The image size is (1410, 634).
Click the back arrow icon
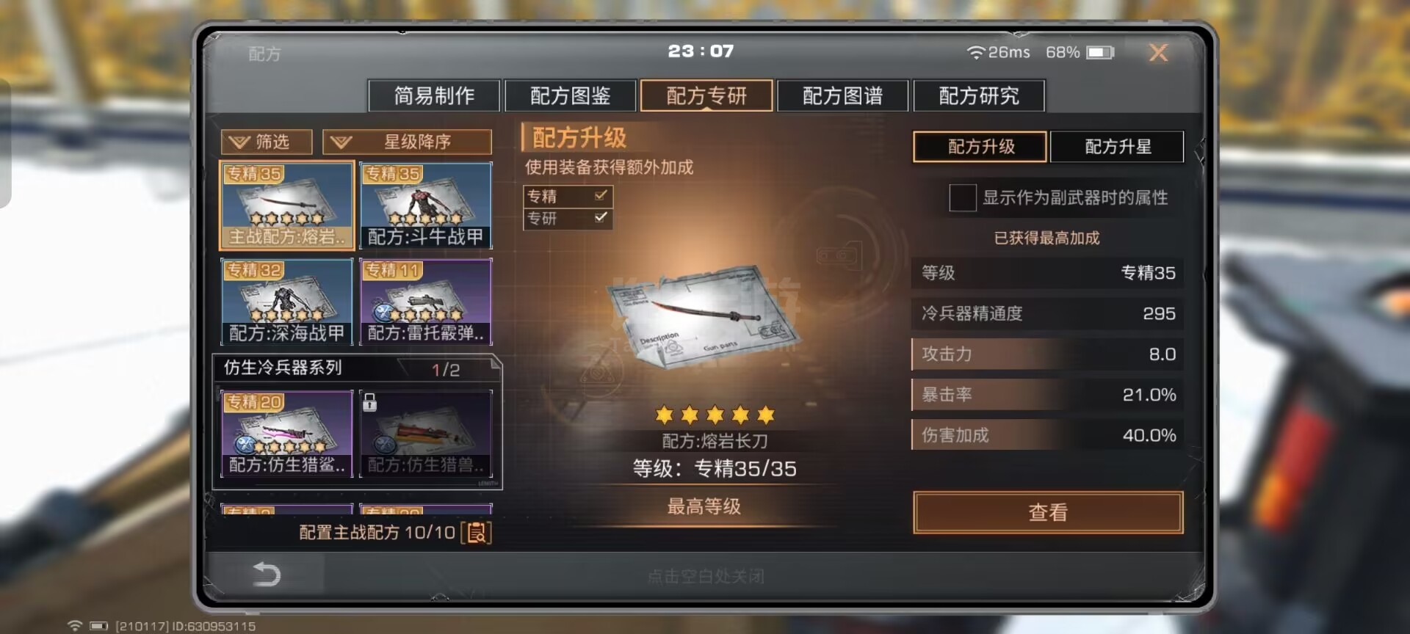tap(267, 574)
